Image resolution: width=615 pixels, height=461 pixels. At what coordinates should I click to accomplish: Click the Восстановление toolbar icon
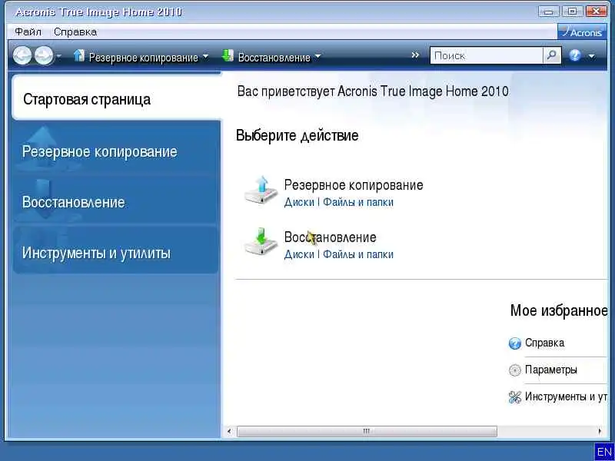(x=228, y=55)
